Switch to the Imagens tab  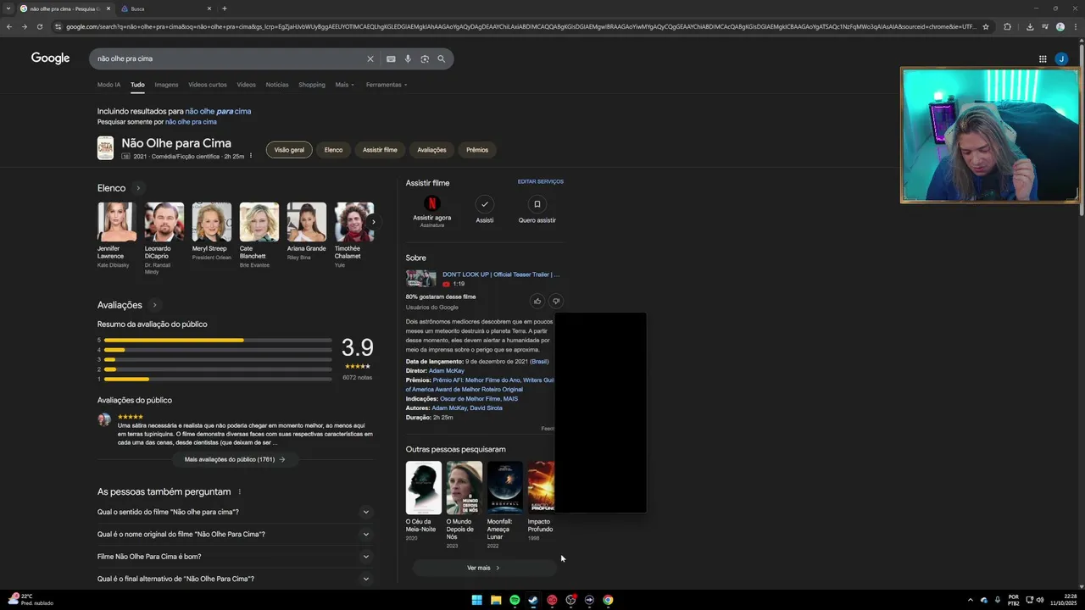pos(166,85)
